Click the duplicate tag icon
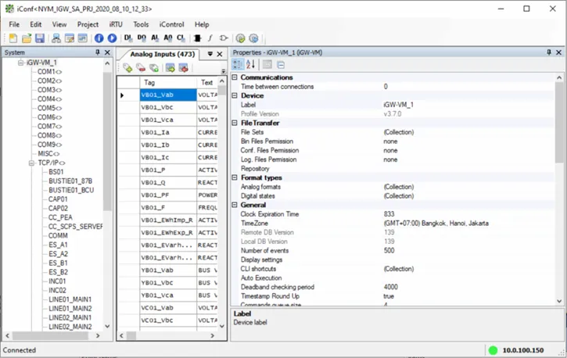The image size is (567, 358). (154, 68)
